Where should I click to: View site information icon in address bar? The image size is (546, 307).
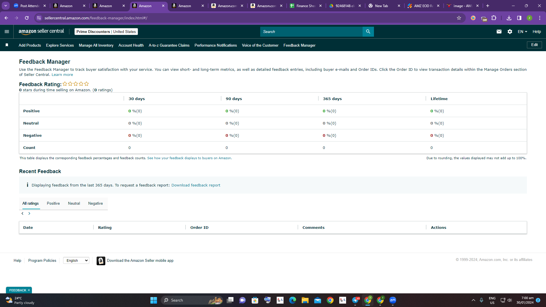click(x=39, y=18)
